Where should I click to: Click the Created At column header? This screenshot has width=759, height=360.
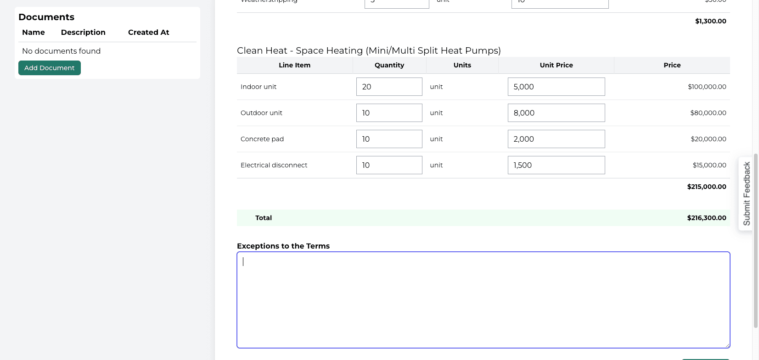(x=148, y=32)
